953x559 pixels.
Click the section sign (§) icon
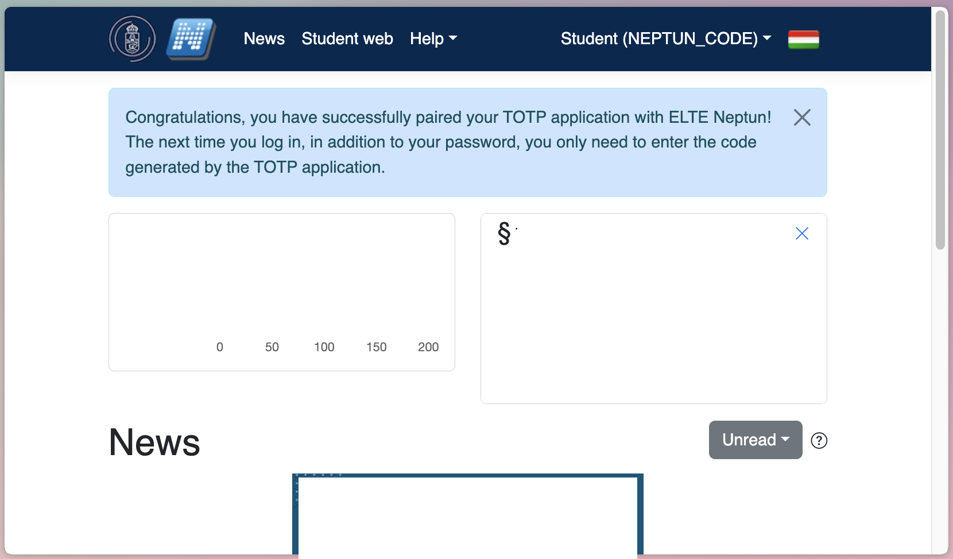[504, 234]
